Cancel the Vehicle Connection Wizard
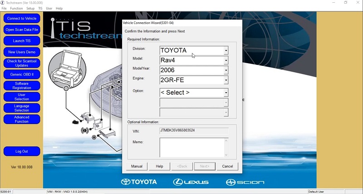363x194 pixels. [x=227, y=166]
